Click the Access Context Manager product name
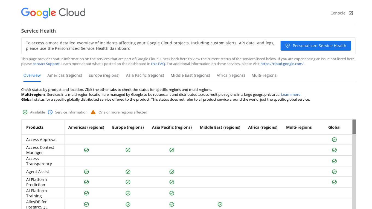 [x=40, y=150]
